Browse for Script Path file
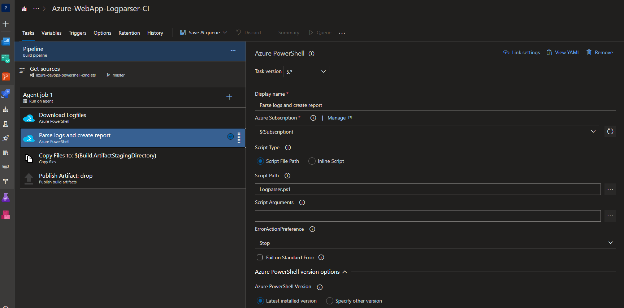This screenshot has width=624, height=308. click(x=610, y=189)
